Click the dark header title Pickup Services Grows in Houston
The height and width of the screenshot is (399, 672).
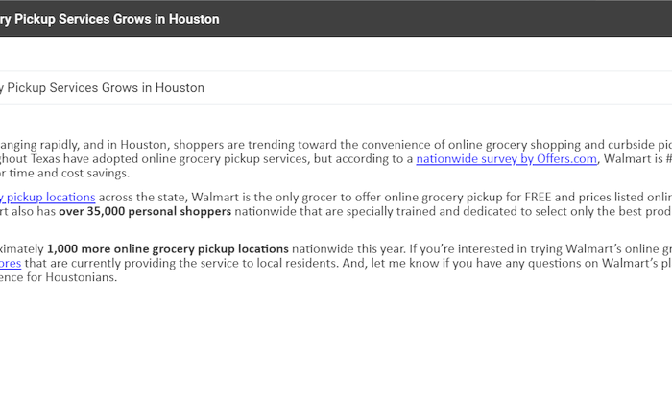point(109,19)
